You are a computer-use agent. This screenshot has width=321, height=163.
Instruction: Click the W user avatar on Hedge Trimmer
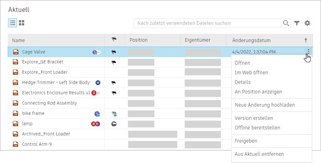click(x=98, y=83)
